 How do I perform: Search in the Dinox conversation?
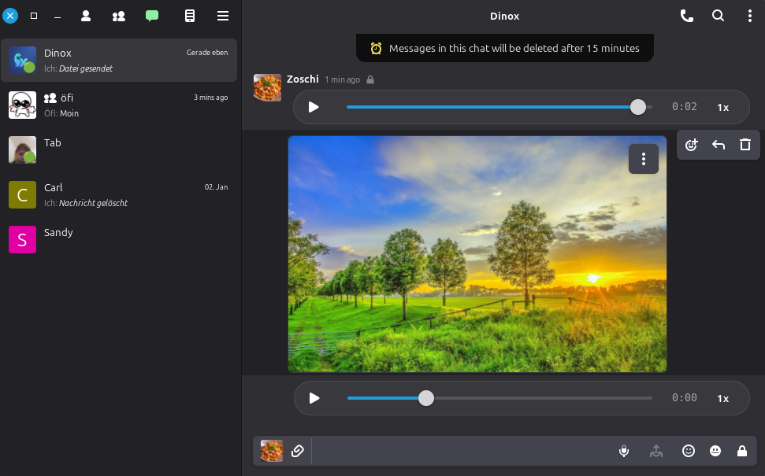[719, 16]
